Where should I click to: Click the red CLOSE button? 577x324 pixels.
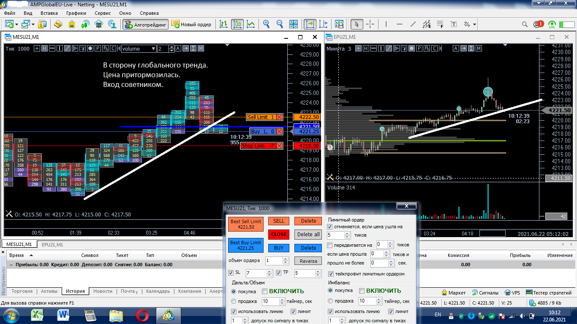279,234
